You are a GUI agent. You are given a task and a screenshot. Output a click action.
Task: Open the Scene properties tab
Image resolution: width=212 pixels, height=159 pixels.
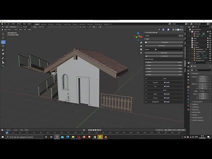[x=188, y=80]
